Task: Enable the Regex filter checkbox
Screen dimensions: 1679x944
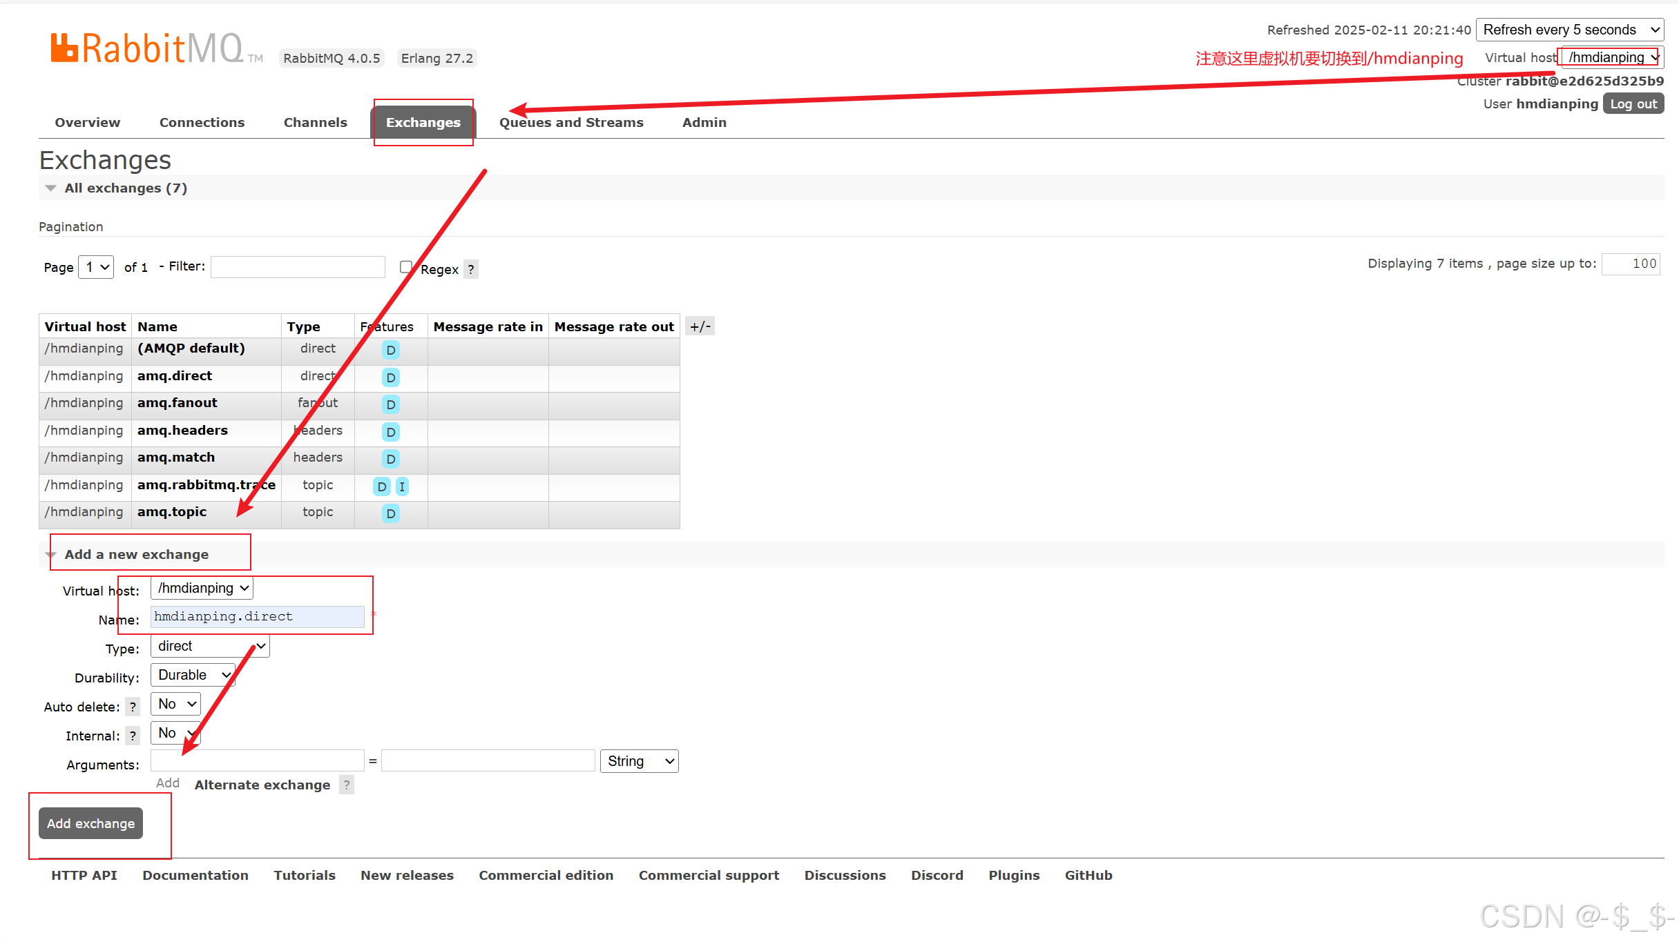Action: click(x=406, y=267)
